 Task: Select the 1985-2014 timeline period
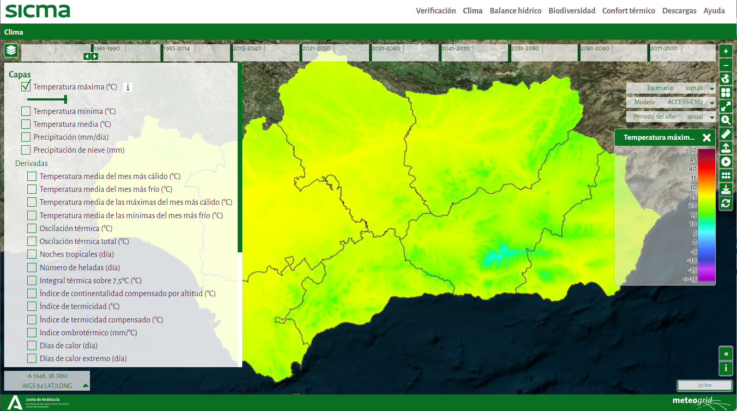pos(177,48)
